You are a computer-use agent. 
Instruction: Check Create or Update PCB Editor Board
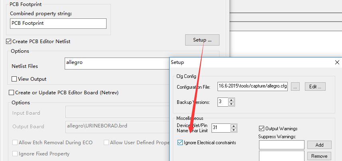12,93
